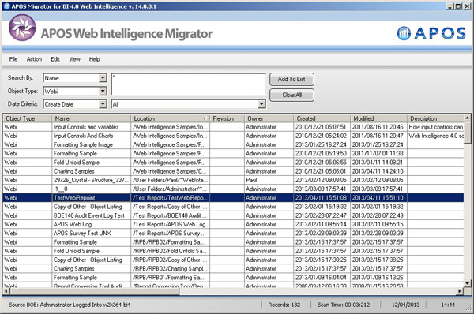
Task: Click the vertical scrollbar up arrow
Action: [x=468, y=118]
